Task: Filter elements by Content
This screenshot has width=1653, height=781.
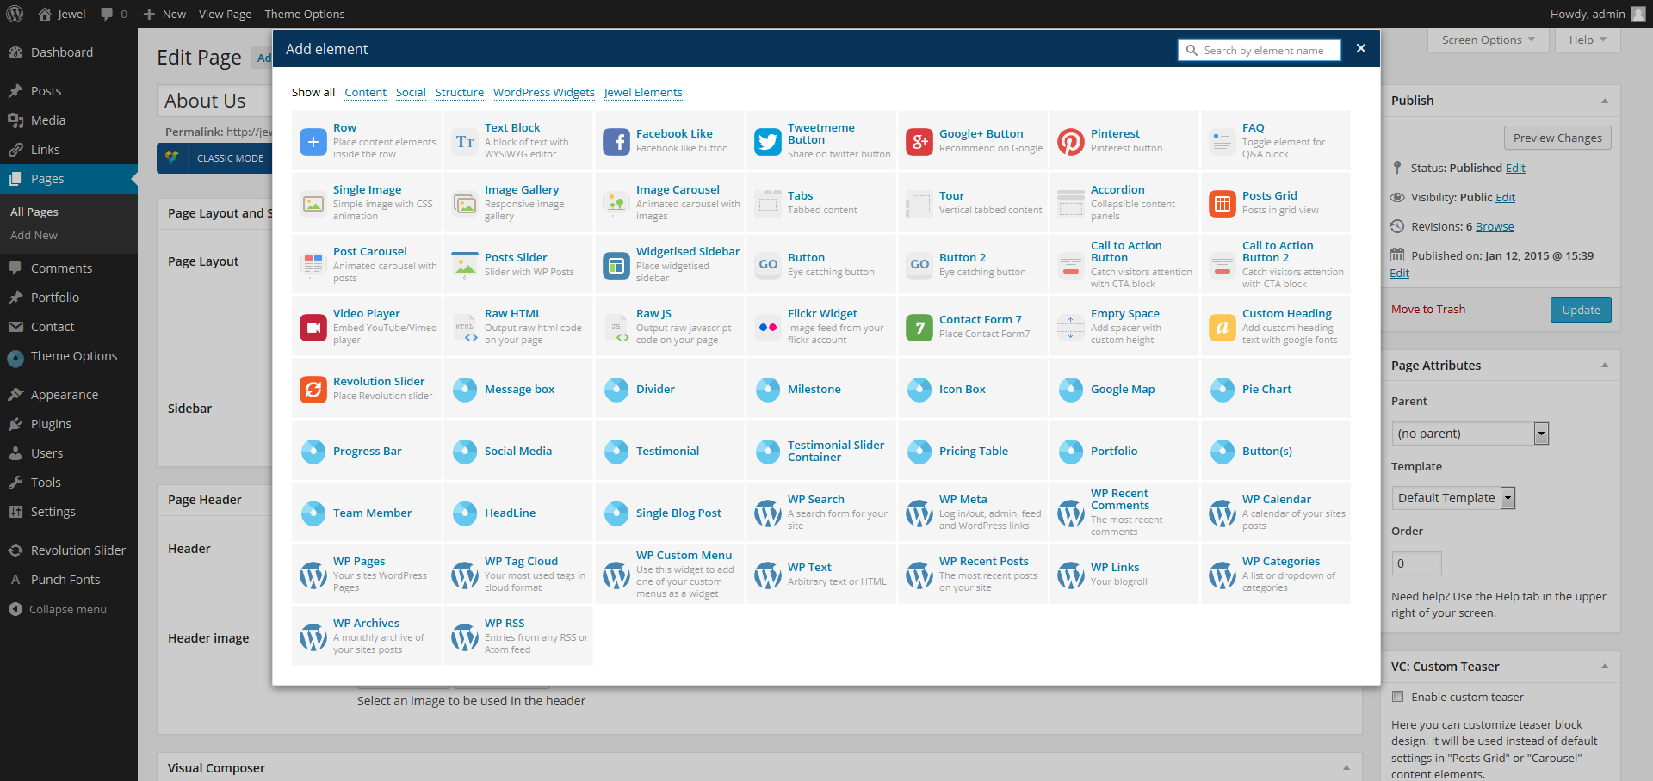Action: click(366, 92)
